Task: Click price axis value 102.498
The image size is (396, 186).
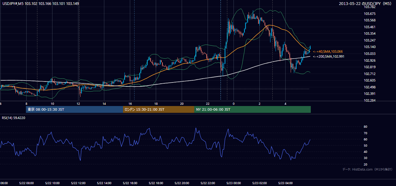Action: pyautogui.click(x=370, y=87)
